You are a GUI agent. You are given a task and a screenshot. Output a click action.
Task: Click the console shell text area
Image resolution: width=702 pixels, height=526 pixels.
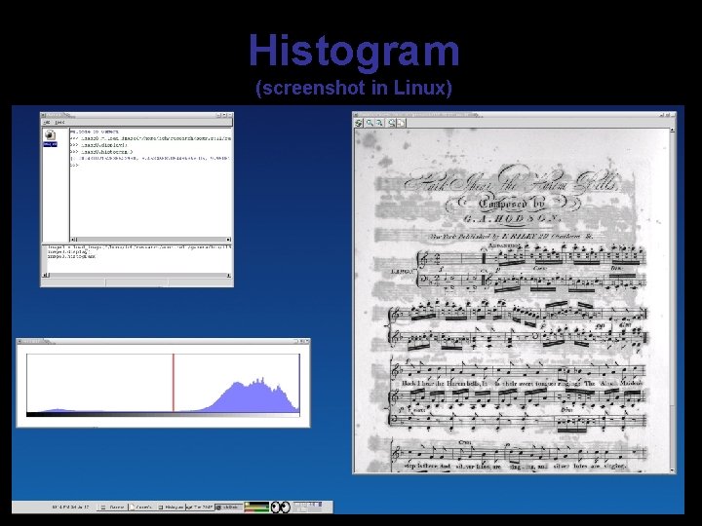(150, 182)
